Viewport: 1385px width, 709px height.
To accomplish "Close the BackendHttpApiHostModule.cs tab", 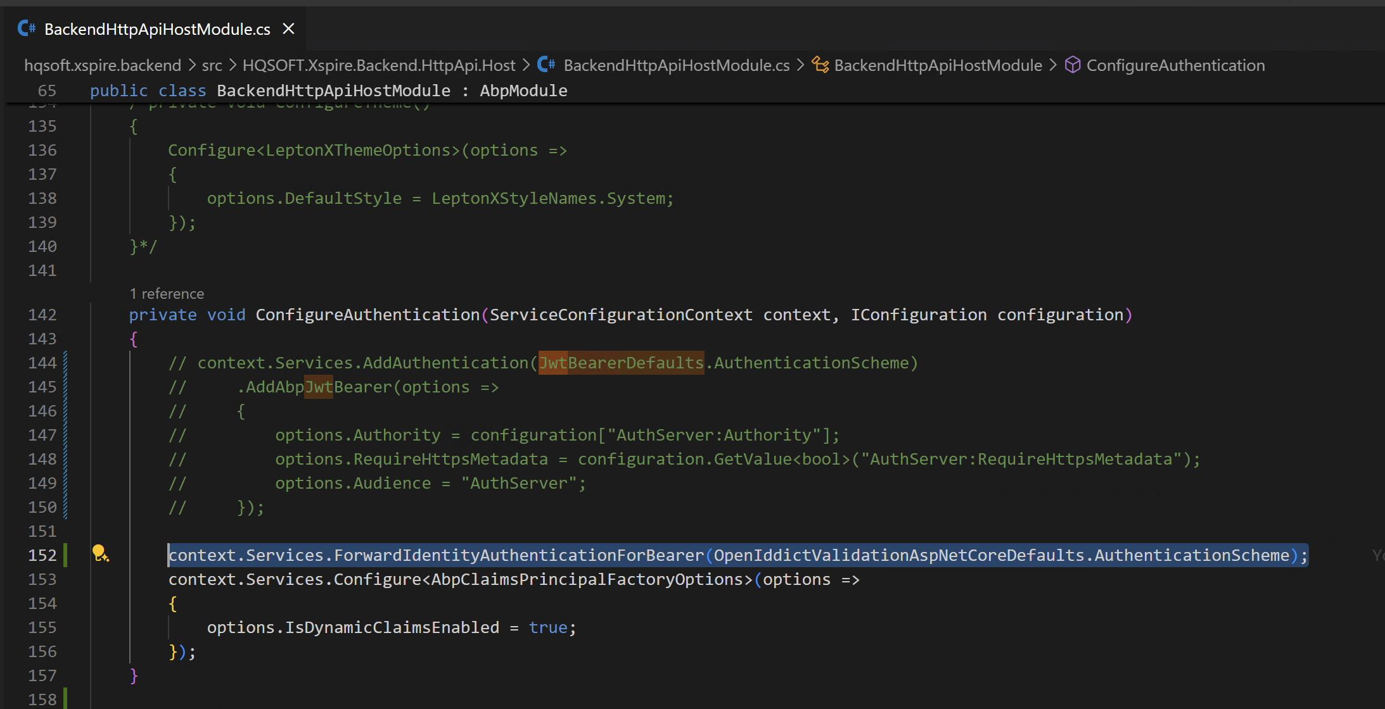I will pos(288,28).
